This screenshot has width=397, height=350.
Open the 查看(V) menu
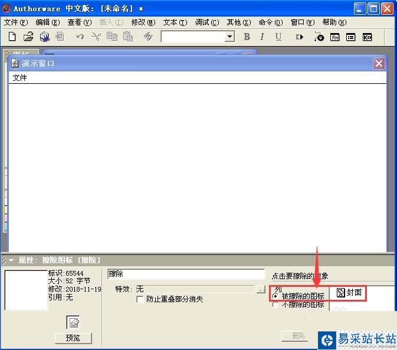[x=80, y=22]
